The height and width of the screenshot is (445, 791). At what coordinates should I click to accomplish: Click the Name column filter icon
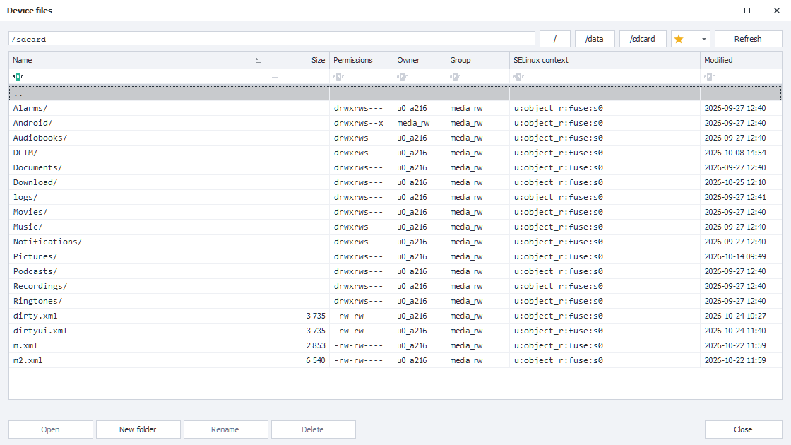point(18,77)
